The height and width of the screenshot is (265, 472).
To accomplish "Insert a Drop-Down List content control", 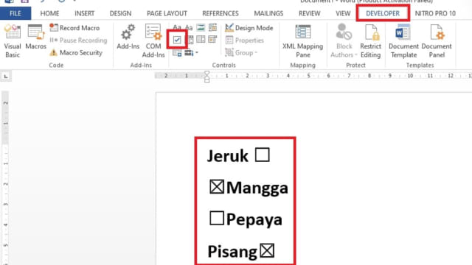I will pyautogui.click(x=201, y=39).
